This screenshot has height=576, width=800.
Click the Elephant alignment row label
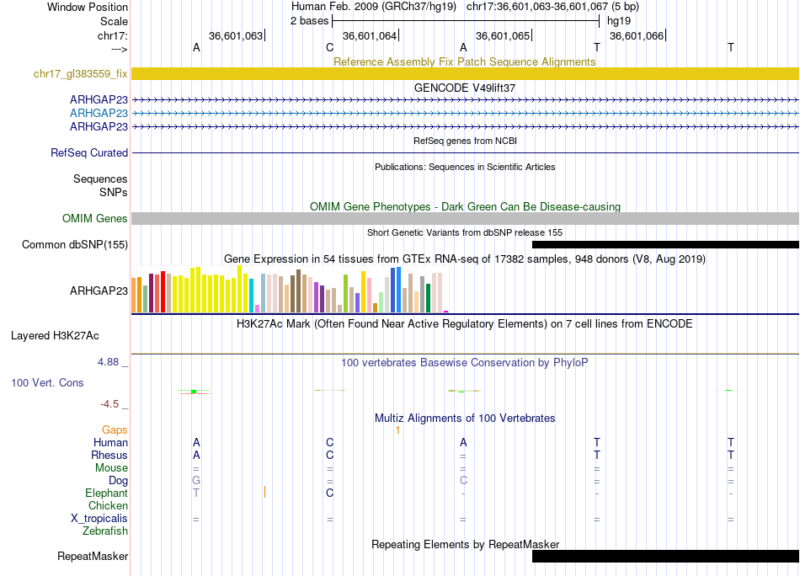pos(106,493)
